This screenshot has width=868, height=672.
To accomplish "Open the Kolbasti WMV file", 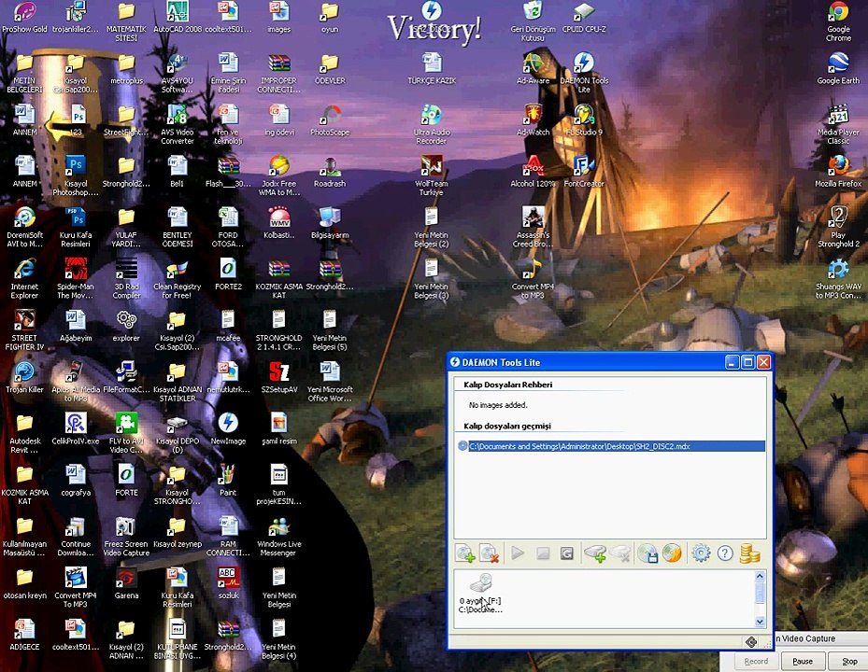I will coord(279,223).
